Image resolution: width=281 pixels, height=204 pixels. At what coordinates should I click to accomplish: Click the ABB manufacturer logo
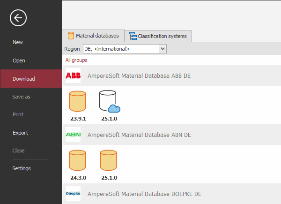tap(73, 76)
